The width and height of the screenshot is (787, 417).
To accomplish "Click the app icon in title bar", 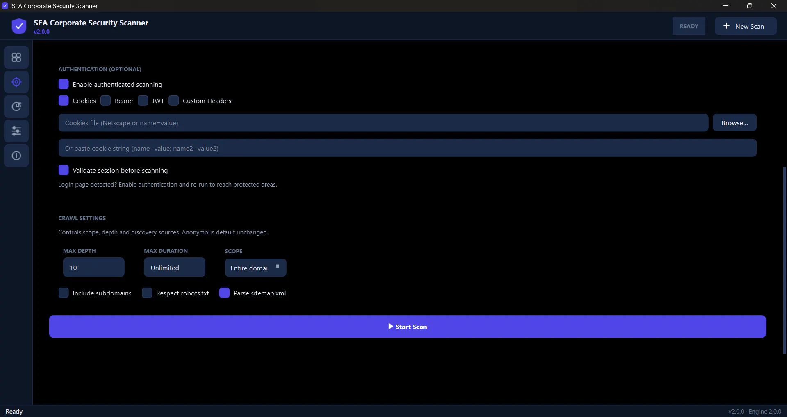I will point(5,6).
